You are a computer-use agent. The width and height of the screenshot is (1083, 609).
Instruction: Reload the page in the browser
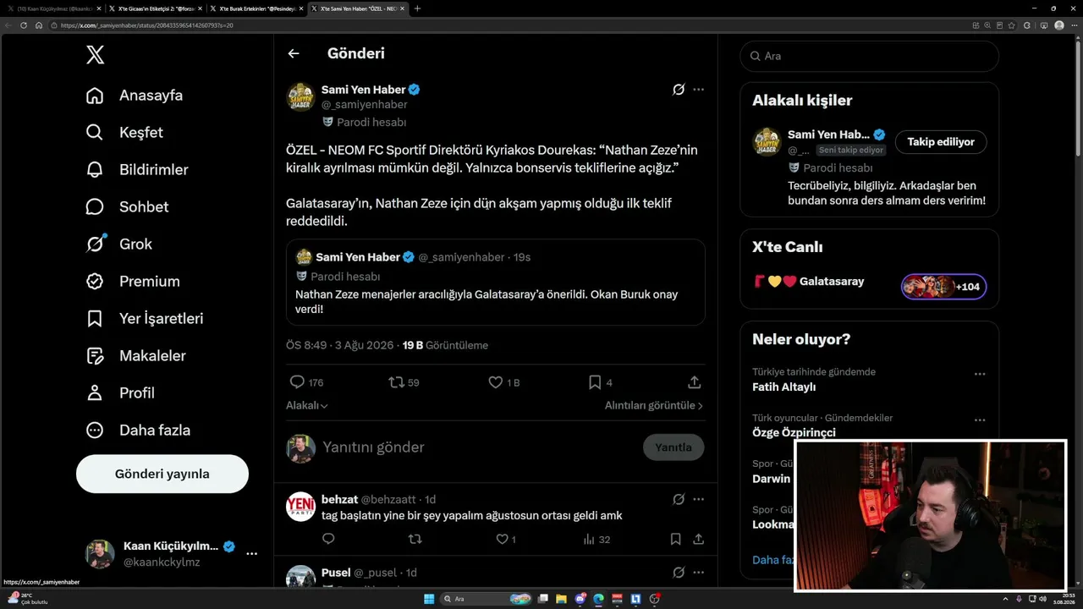24,25
